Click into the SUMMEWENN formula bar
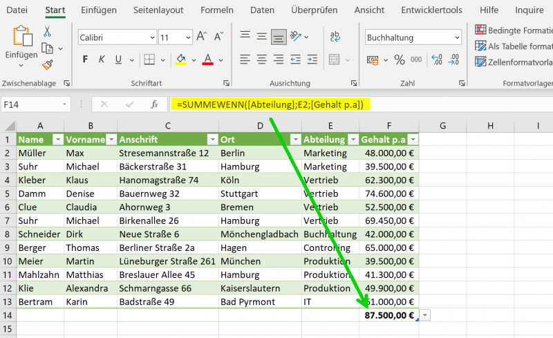Viewport: 553px width, 338px height. pos(361,104)
